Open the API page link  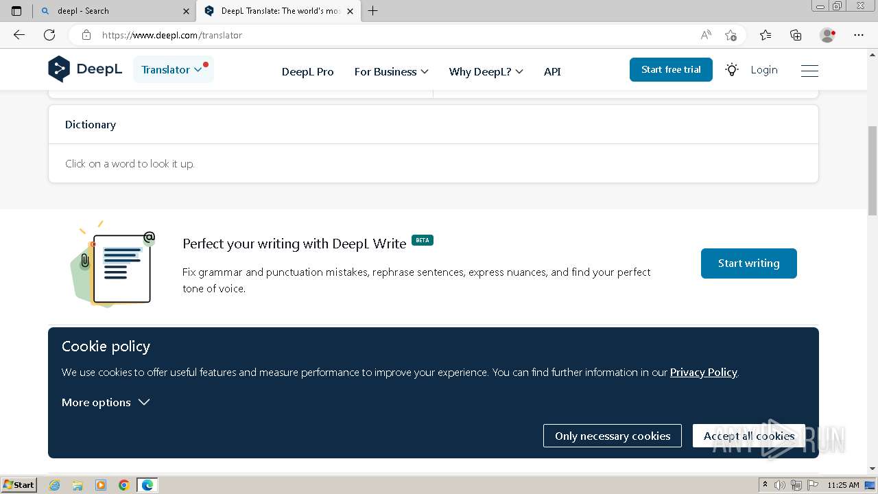pyautogui.click(x=552, y=71)
